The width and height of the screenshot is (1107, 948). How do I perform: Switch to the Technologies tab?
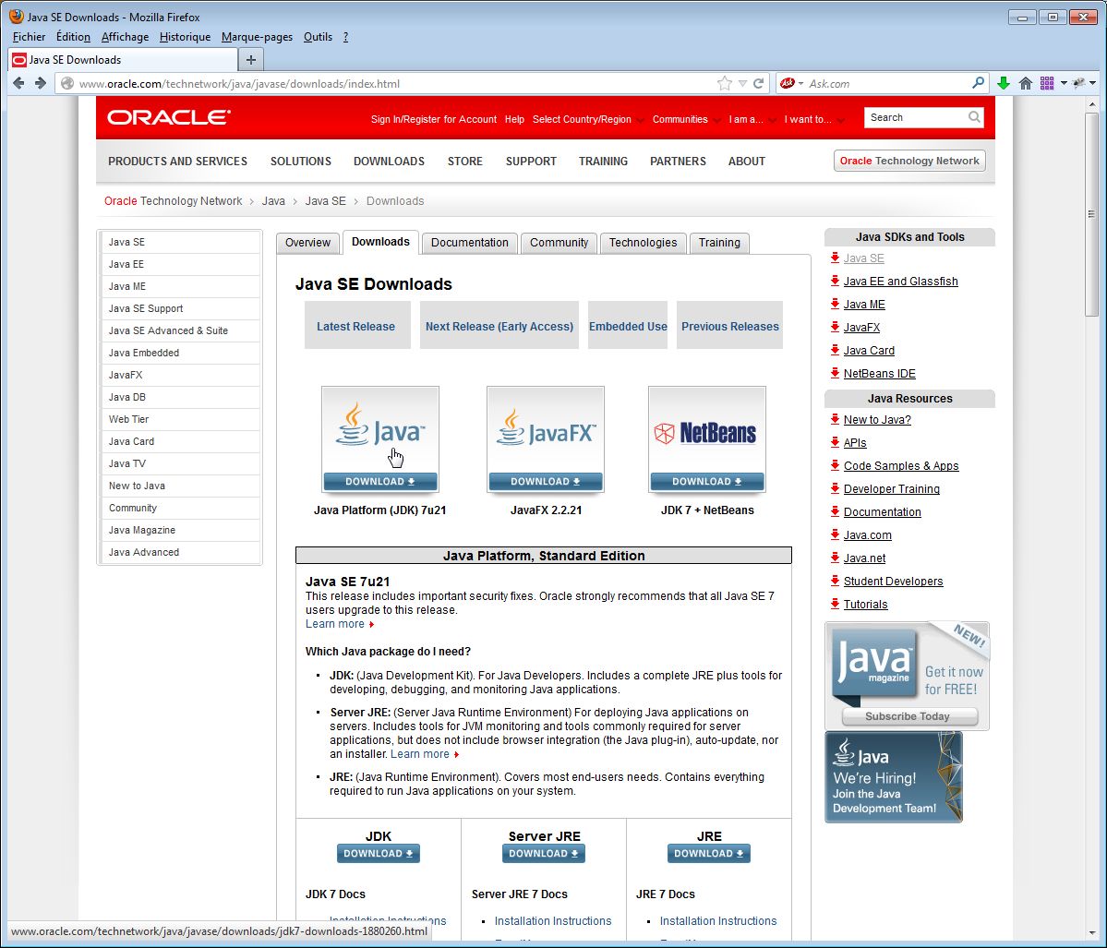644,243
